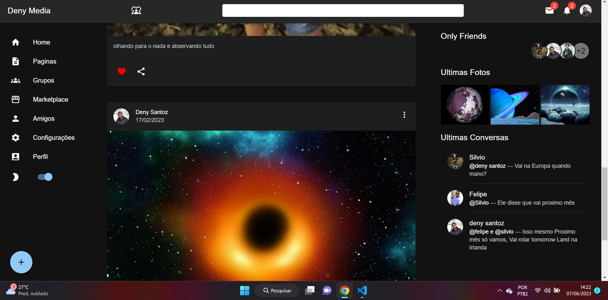Click the red heart like icon
The image size is (608, 300).
tap(121, 72)
